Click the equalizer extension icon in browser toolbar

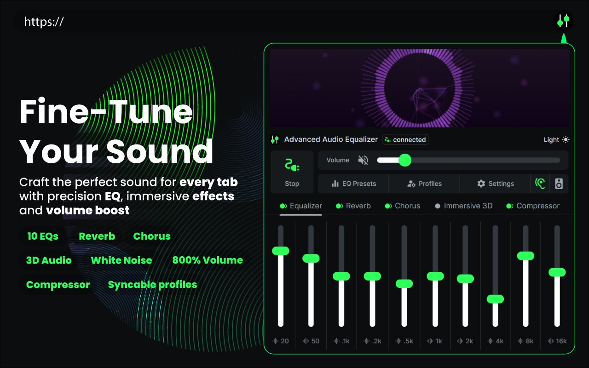point(563,21)
